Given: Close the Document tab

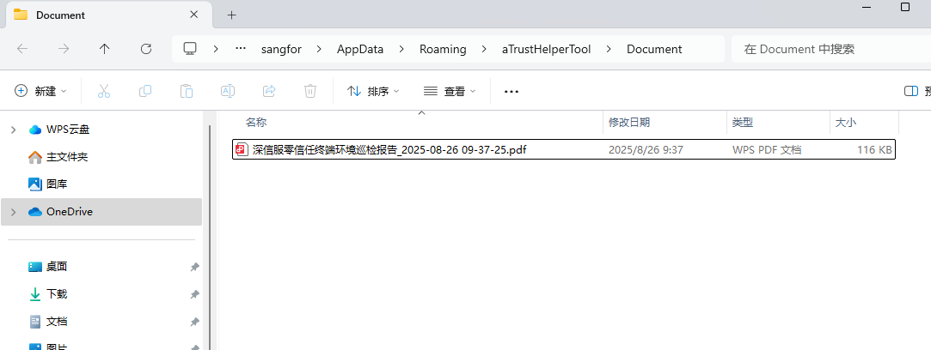Looking at the screenshot, I should [x=193, y=15].
